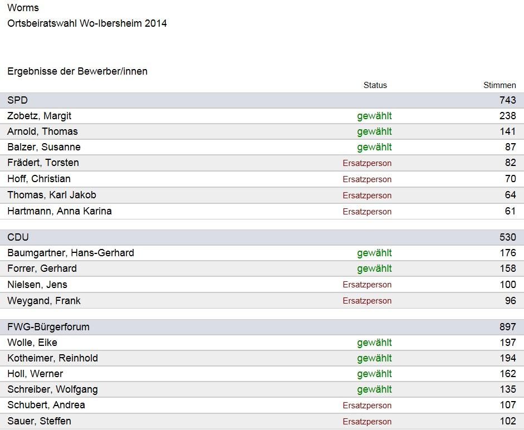
Task: Click the Stimmen column header
Action: 499,85
